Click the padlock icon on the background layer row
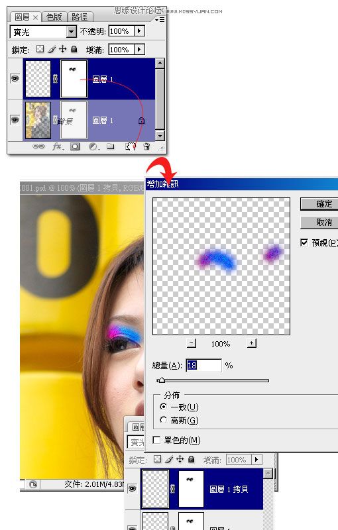 [x=141, y=121]
